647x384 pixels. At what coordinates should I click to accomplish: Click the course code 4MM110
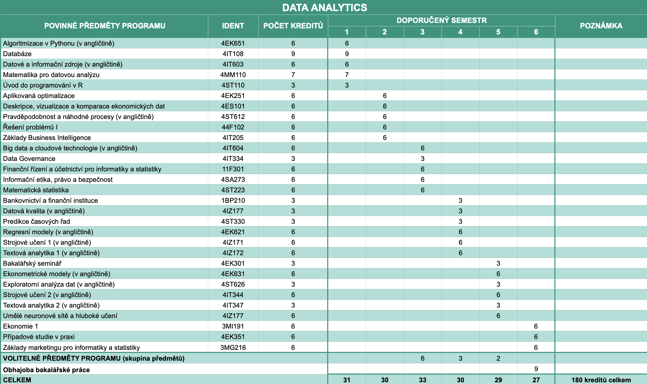click(x=233, y=75)
